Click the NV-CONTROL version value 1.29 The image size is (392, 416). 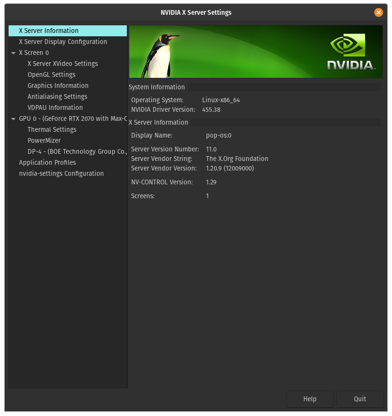(211, 182)
